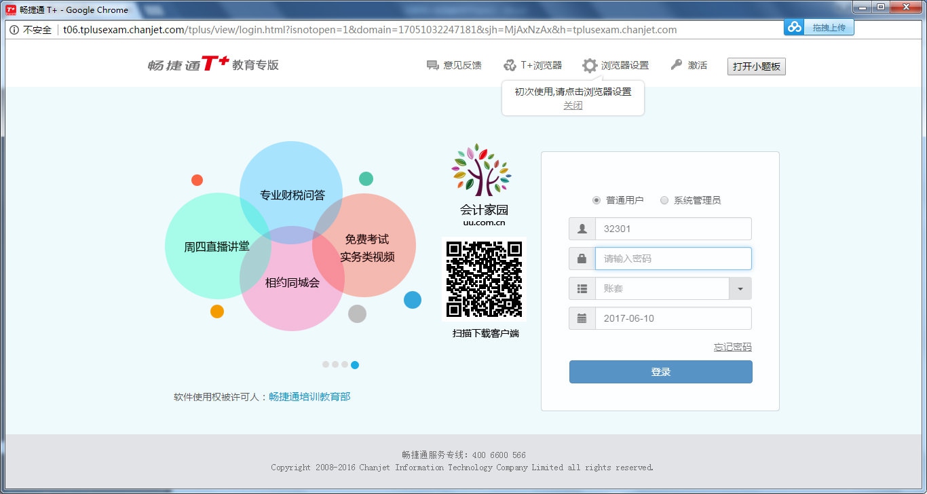Select the 普通用户 radio button
The image size is (927, 494).
[x=597, y=200]
